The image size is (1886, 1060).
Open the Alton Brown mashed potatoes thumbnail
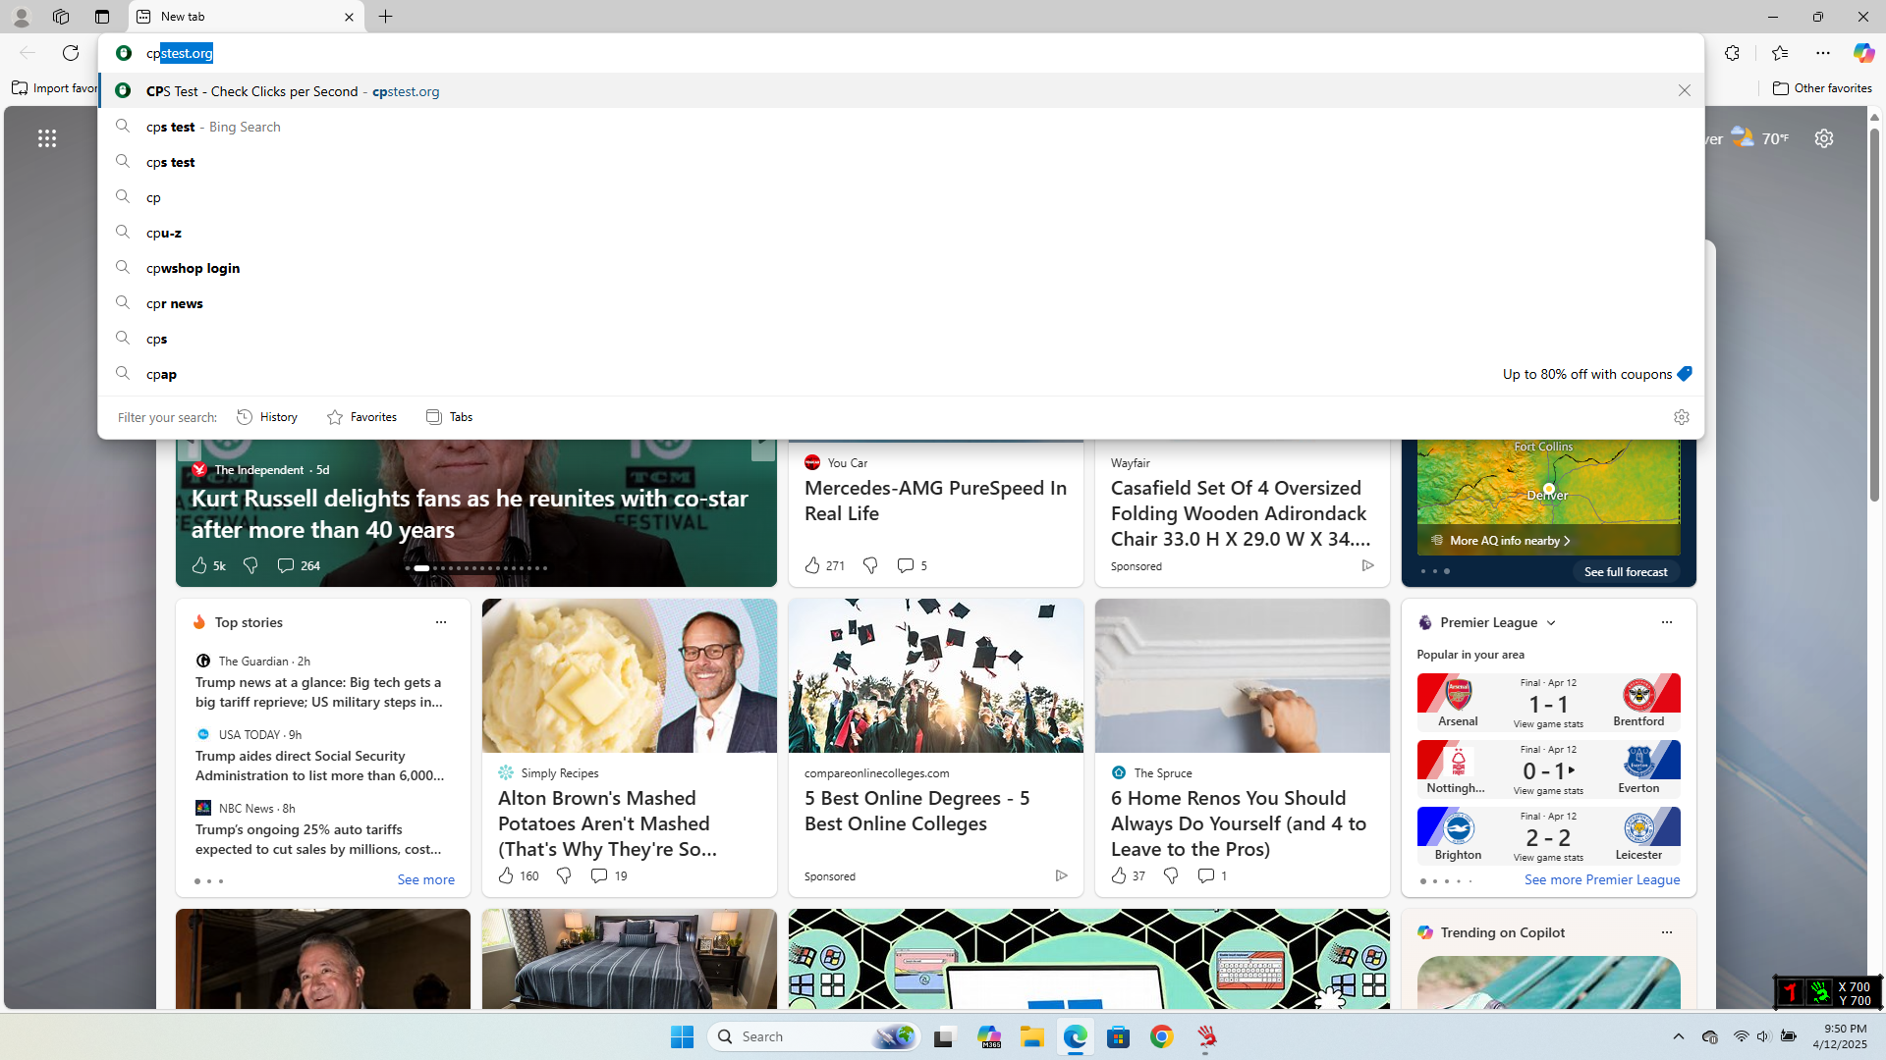point(629,676)
